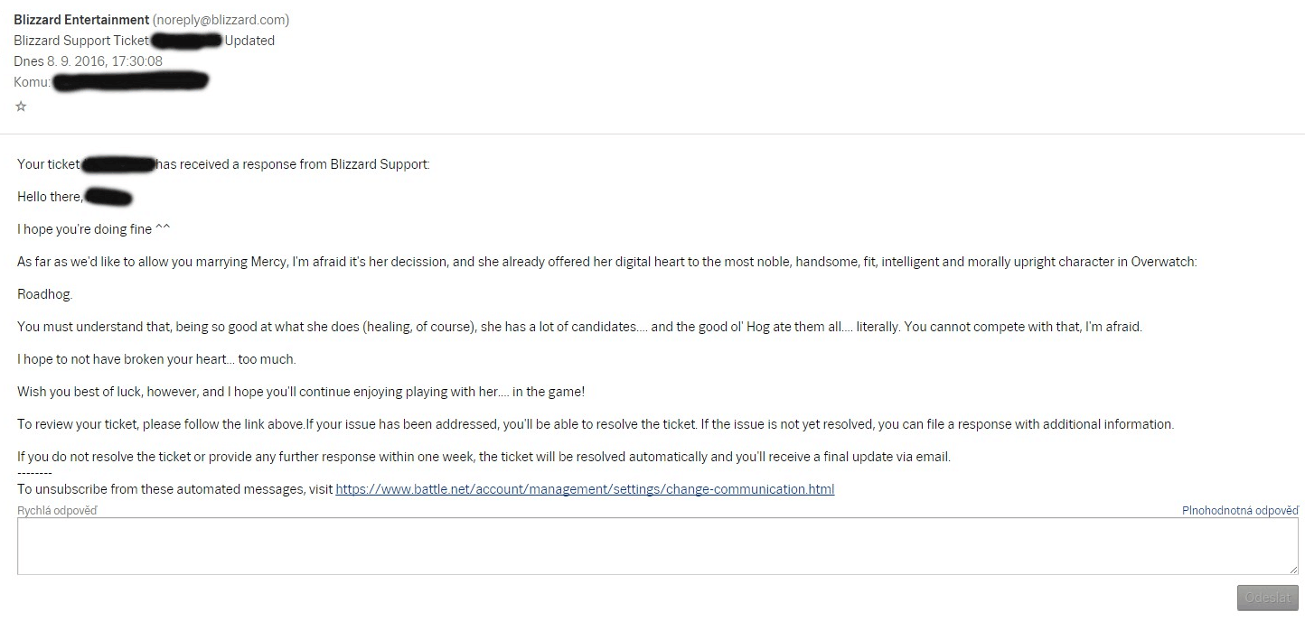Open the battle.net change-communication unsubscribe link
Screen dimensions: 1305x621
585,489
